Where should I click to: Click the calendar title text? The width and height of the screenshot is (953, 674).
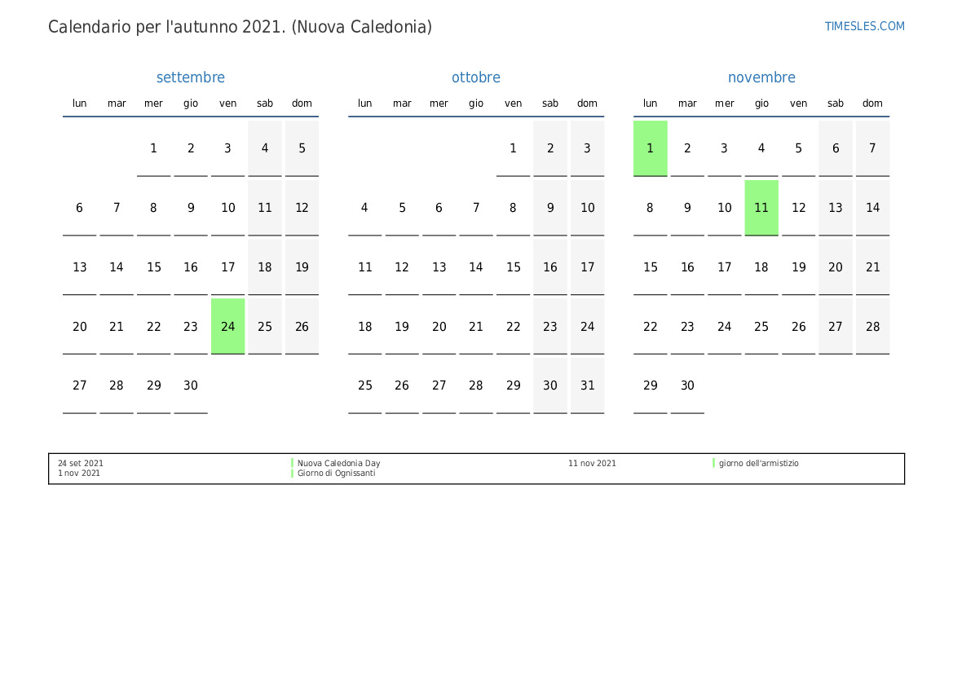coord(240,27)
